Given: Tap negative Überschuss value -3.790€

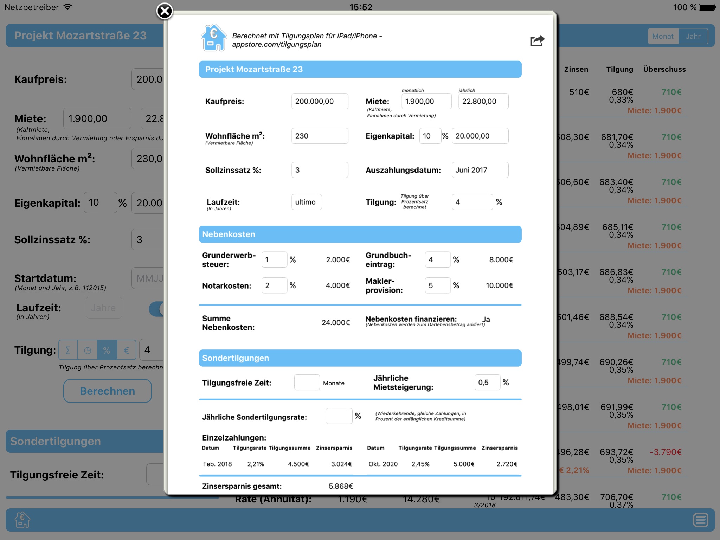Looking at the screenshot, I should click(665, 452).
